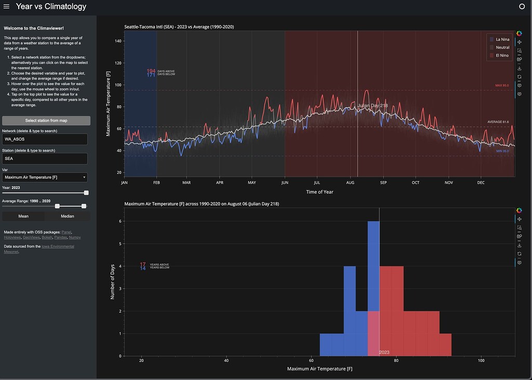Reset the top plot view

[x=519, y=77]
